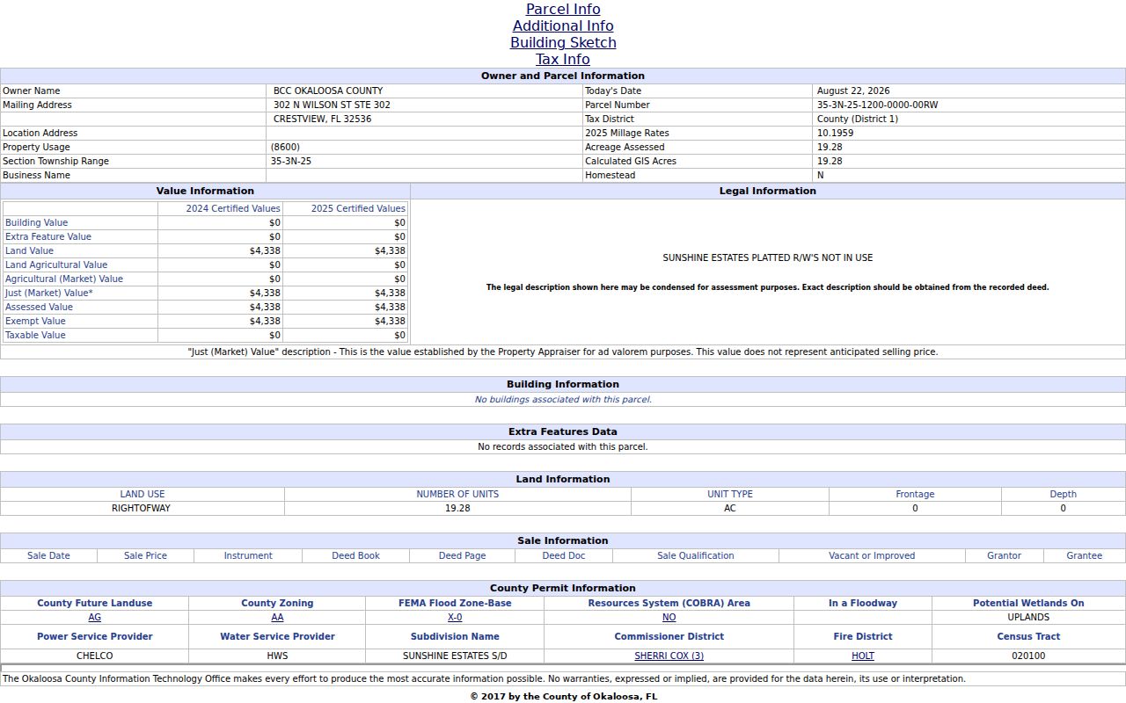The width and height of the screenshot is (1126, 703).
Task: Go to the Additional Info link
Action: pos(563,25)
